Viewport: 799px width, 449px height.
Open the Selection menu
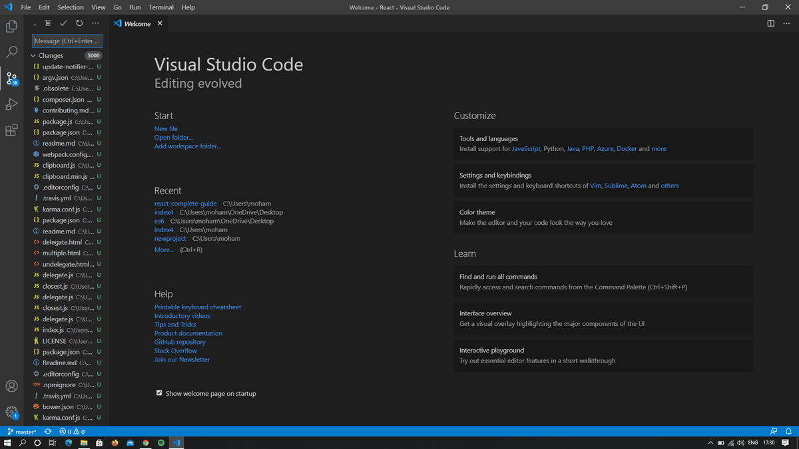(71, 7)
